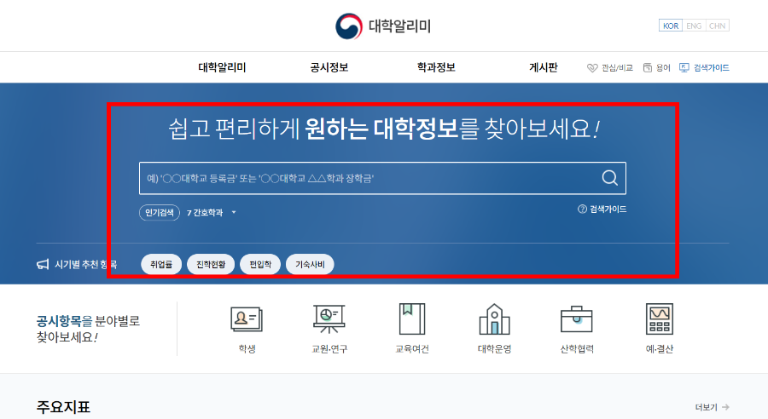The width and height of the screenshot is (768, 419).
Task: Select the 교원·연구 category icon
Action: [x=329, y=319]
